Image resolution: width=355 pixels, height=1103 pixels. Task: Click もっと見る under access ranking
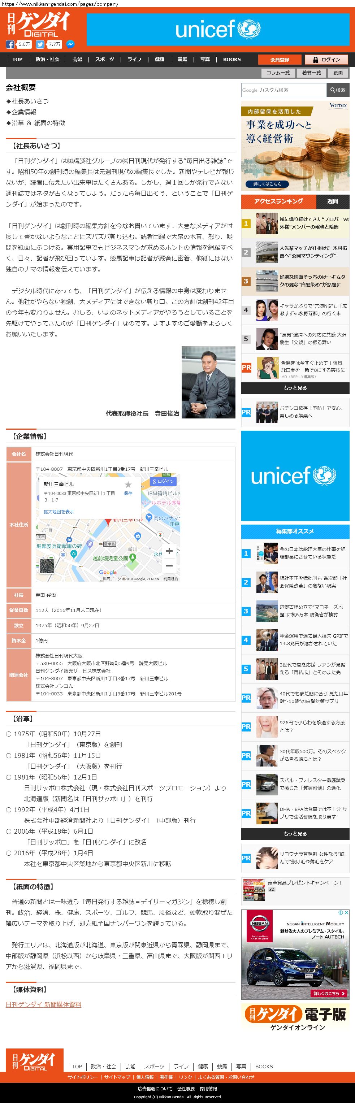pos(295,388)
